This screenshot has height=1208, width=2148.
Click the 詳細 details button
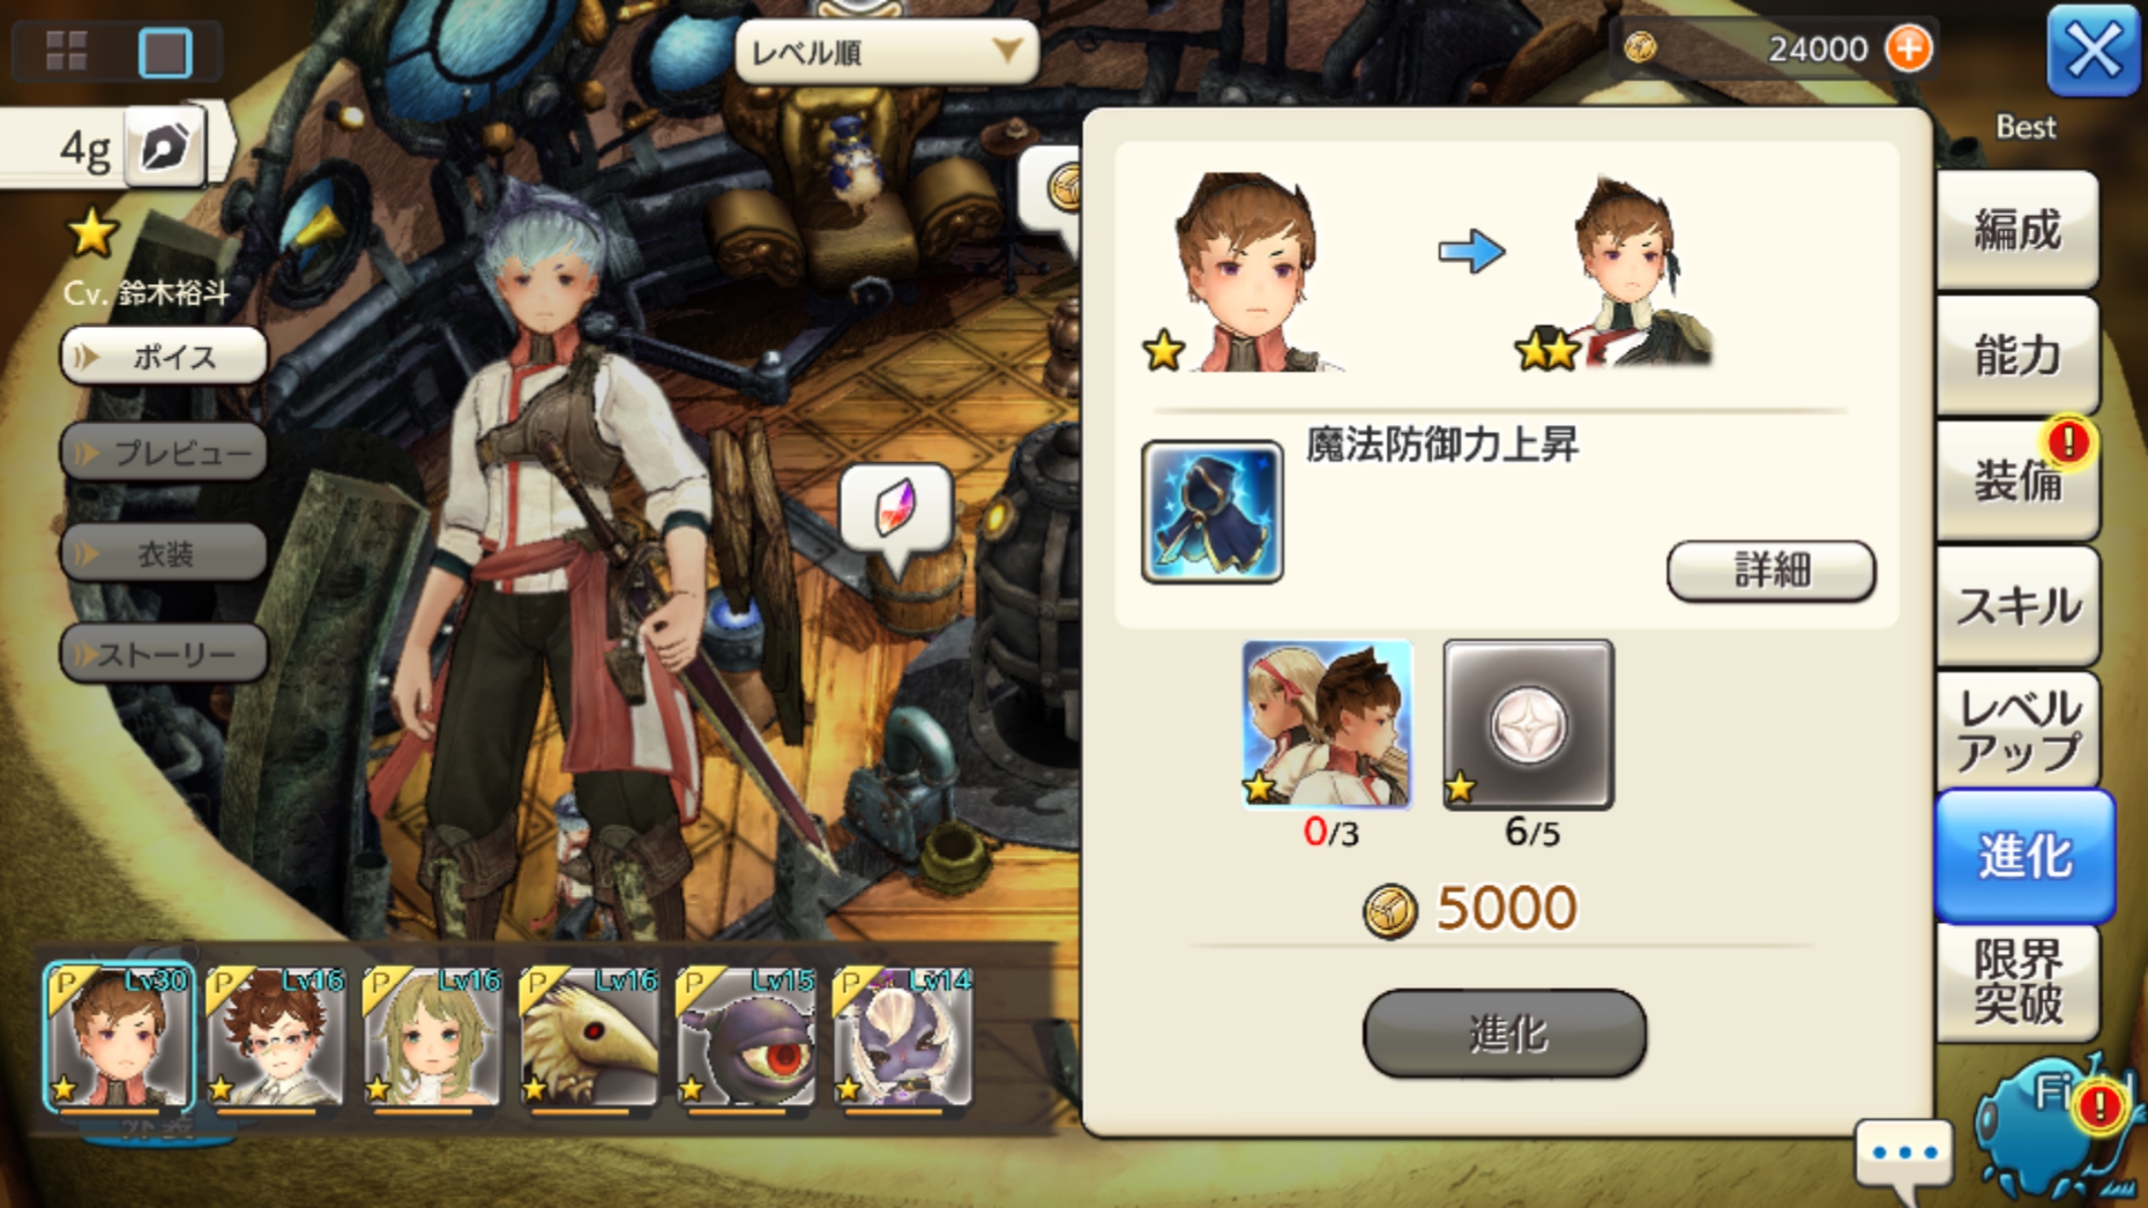(1772, 571)
